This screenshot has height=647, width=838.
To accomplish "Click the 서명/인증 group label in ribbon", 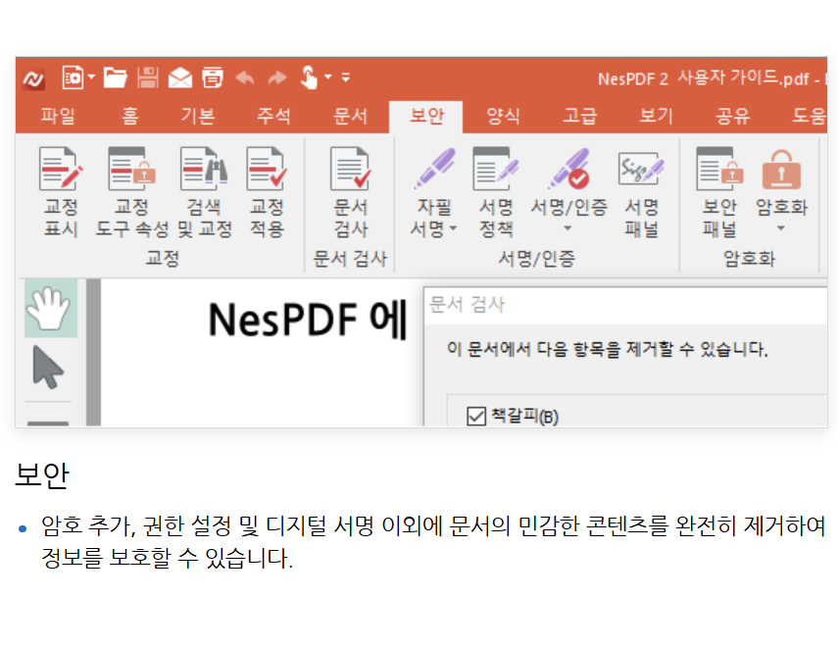I will (536, 259).
